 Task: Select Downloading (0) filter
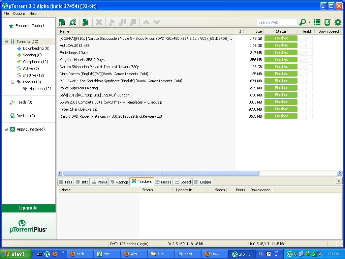click(x=36, y=48)
